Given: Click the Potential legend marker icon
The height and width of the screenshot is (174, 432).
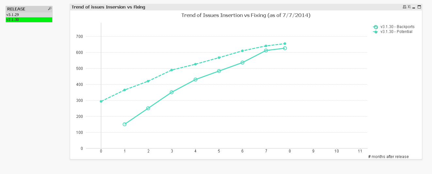Looking at the screenshot, I should click(x=376, y=32).
